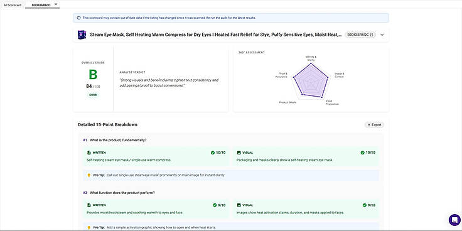Click the WRITTEN document icon under question #1
462x231 pixels.
click(89, 153)
